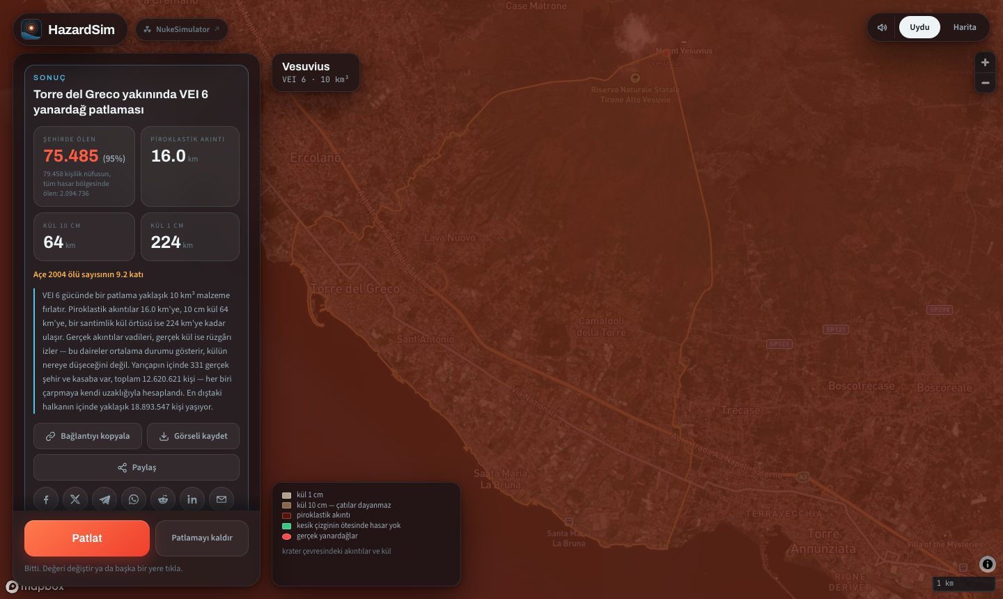The width and height of the screenshot is (1003, 599).
Task: Click the Boscotrecase map label
Action: 862,386
